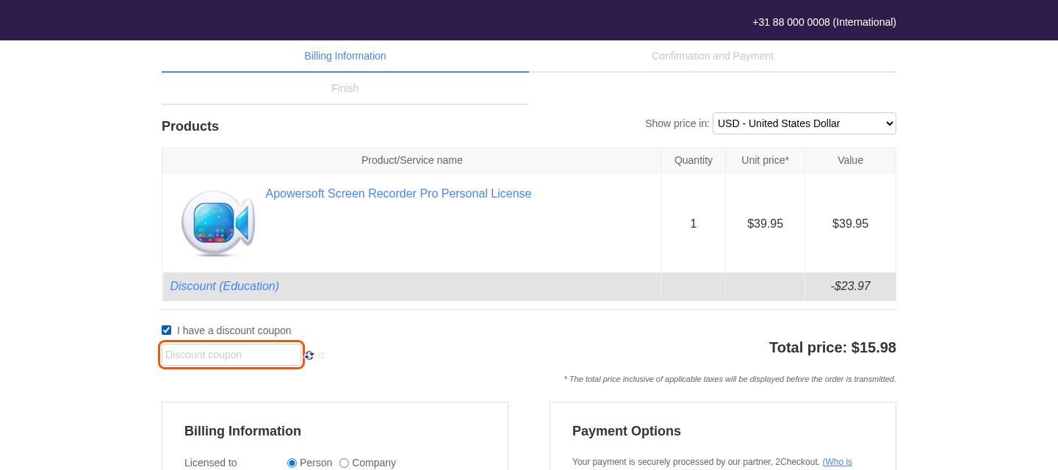Uncheck 'I have a discount coupon'
Image resolution: width=1058 pixels, height=470 pixels.
click(x=166, y=330)
